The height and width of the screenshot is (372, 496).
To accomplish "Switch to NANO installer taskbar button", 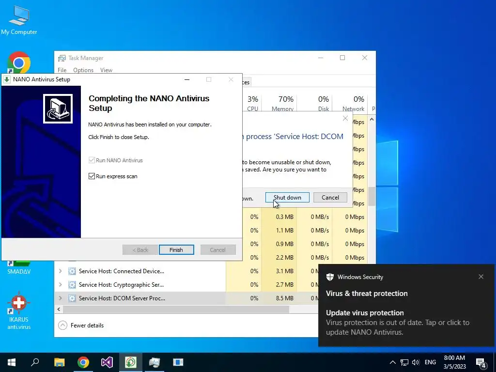I will pos(131,362).
